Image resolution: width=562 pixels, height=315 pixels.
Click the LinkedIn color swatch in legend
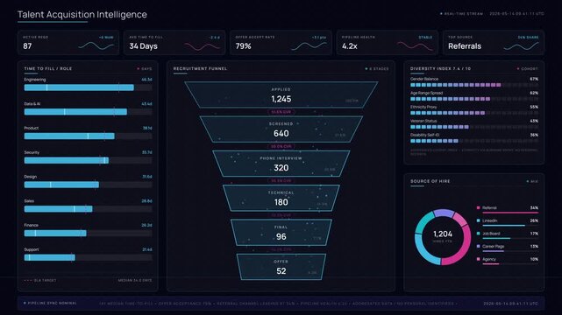(478, 220)
